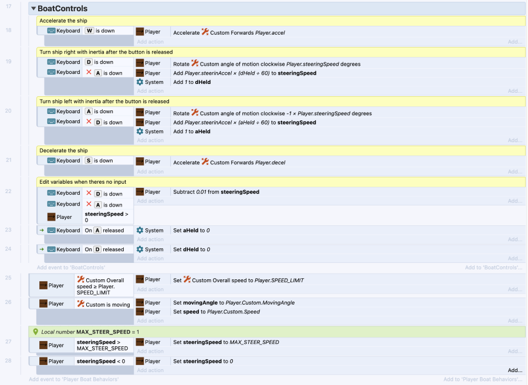Viewport: 528px width, 385px height.
Task: Click the Player icon for "Subtract 0.01 from steeringSpeed"
Action: point(140,192)
